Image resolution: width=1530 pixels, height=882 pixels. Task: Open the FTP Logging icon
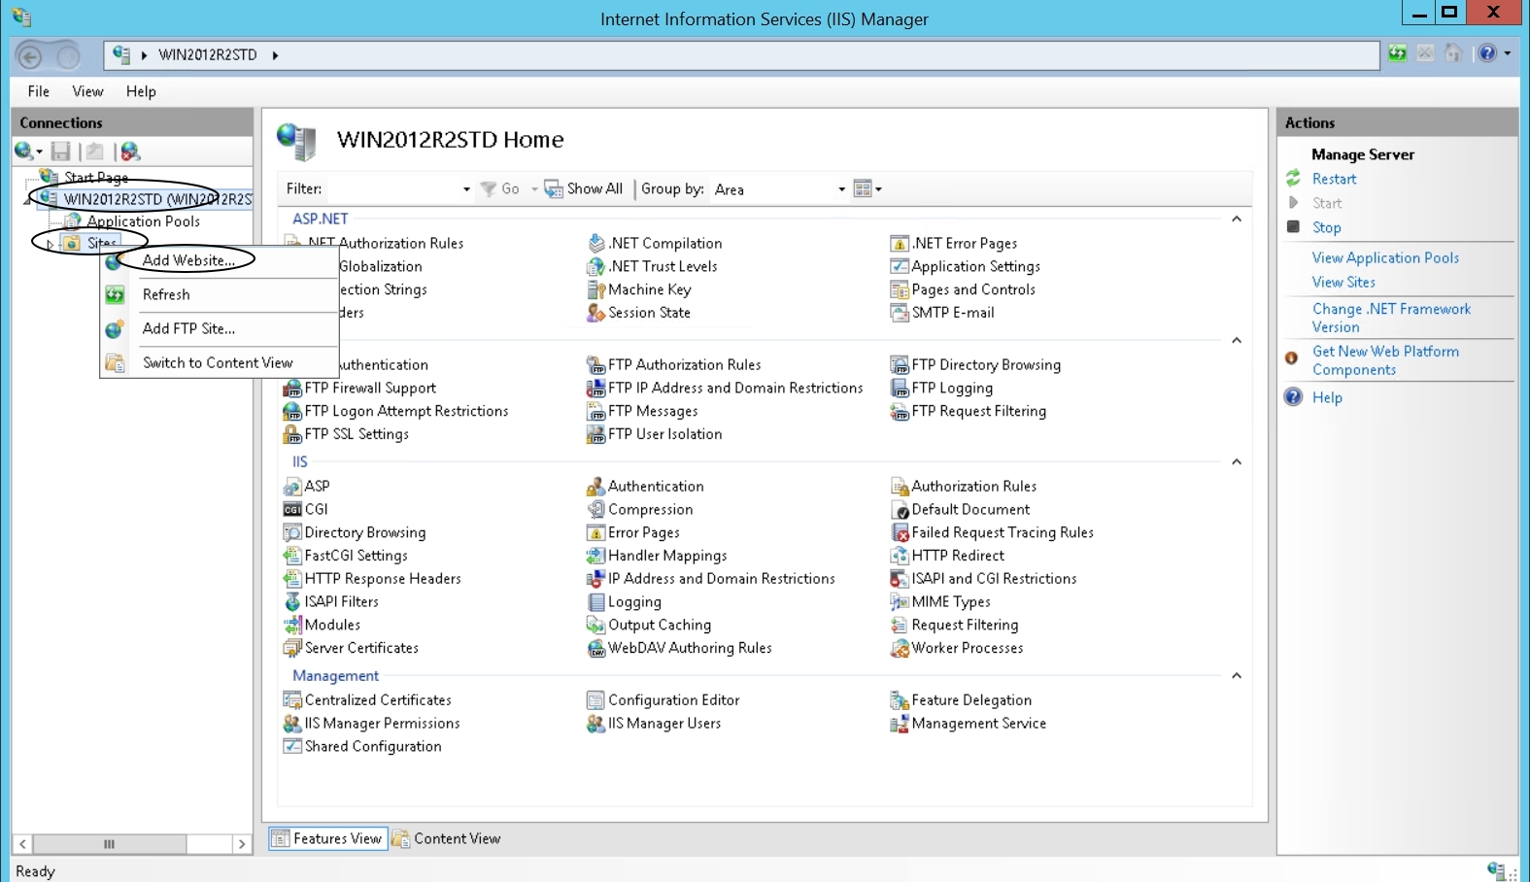click(900, 388)
